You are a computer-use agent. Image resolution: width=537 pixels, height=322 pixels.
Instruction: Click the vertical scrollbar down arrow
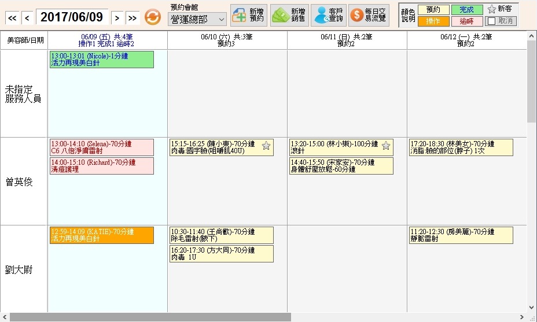[531, 307]
